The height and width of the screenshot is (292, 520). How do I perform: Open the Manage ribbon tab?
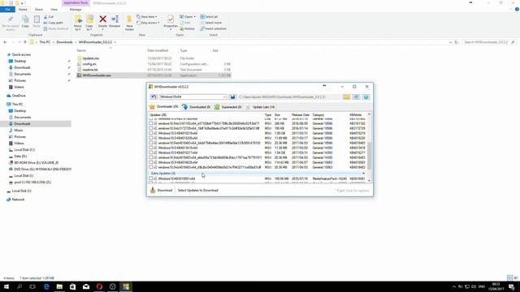76,10
